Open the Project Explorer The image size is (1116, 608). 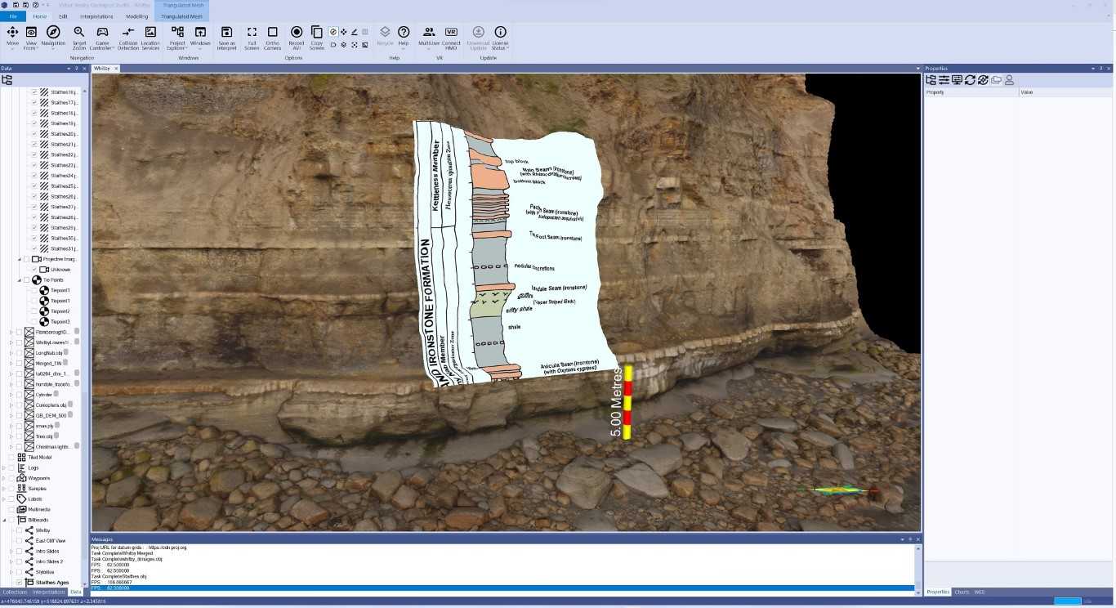[177, 37]
